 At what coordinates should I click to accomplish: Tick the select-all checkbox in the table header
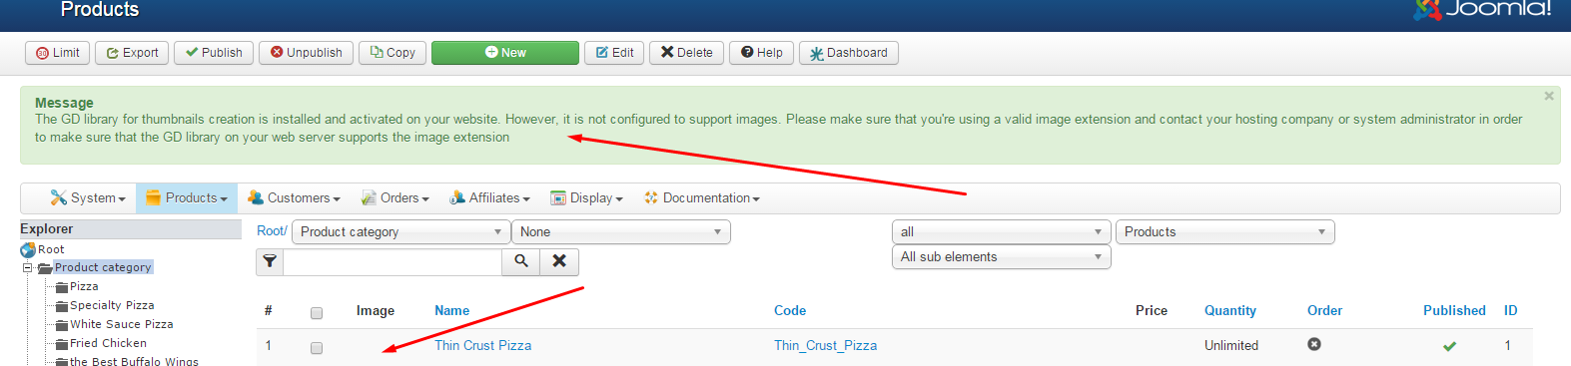coord(317,312)
